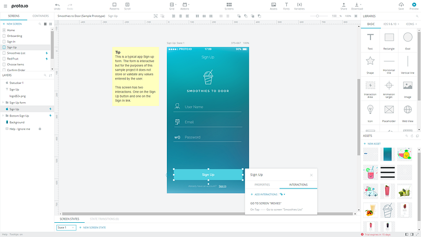Click fit-to-screen zoom icon
The width and height of the screenshot is (421, 237).
click(x=356, y=16)
